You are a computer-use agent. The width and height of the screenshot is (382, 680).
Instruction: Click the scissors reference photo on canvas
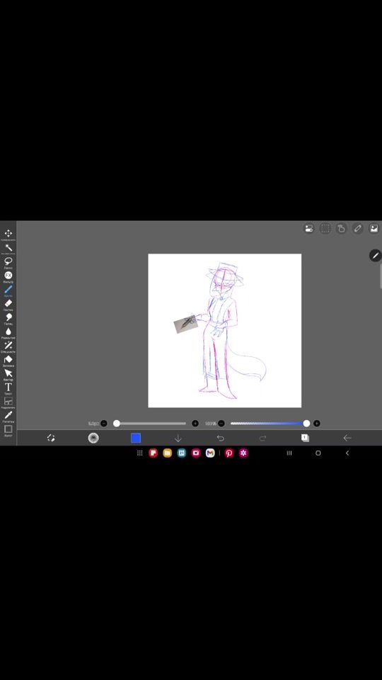(186, 323)
